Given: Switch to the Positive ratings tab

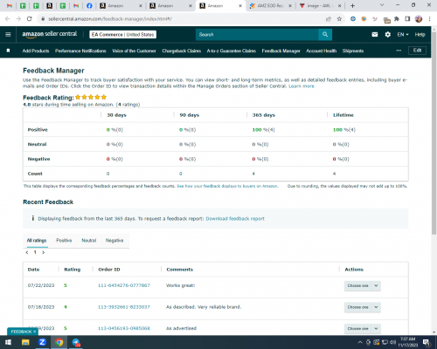Looking at the screenshot, I should (64, 240).
